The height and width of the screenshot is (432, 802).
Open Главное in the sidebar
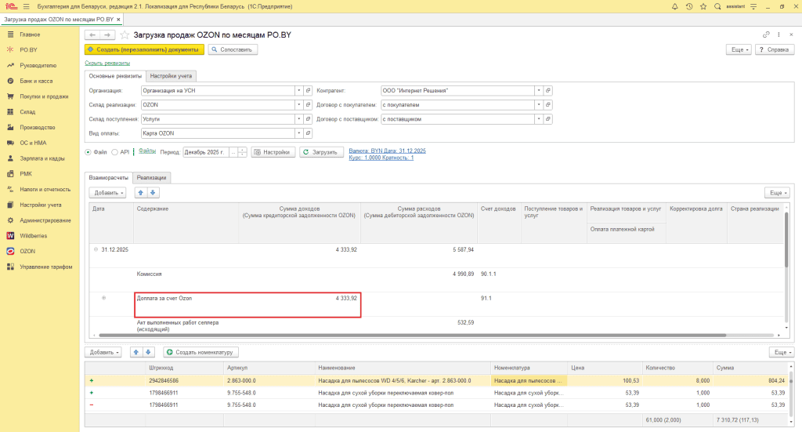coord(30,34)
